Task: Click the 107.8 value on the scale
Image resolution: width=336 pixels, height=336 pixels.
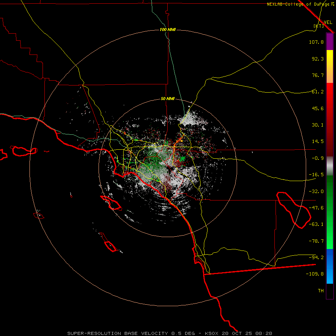Action: [x=316, y=42]
